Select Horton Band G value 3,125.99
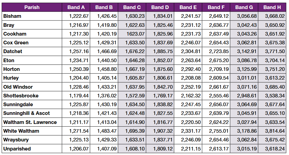289x155 pixels. [247, 69]
